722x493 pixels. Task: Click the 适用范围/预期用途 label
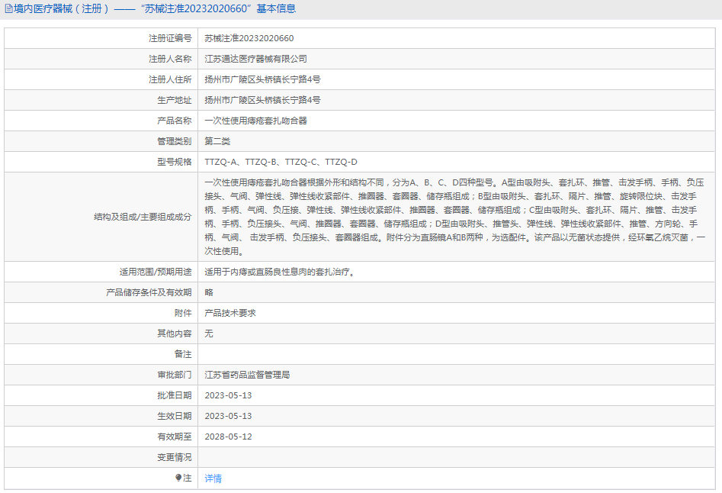156,272
